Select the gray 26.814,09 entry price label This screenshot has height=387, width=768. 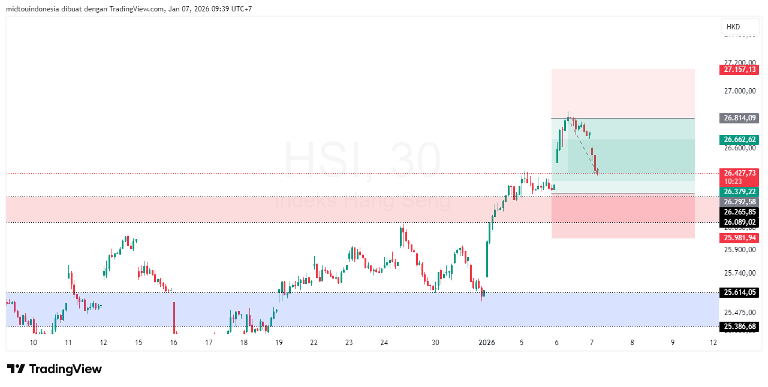coord(739,118)
